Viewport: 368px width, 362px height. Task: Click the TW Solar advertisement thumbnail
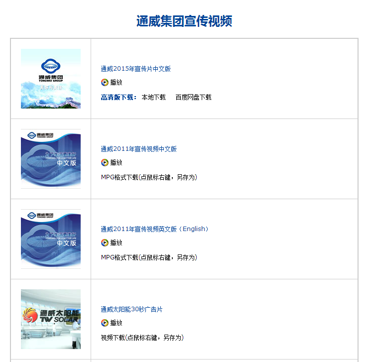[x=51, y=319]
